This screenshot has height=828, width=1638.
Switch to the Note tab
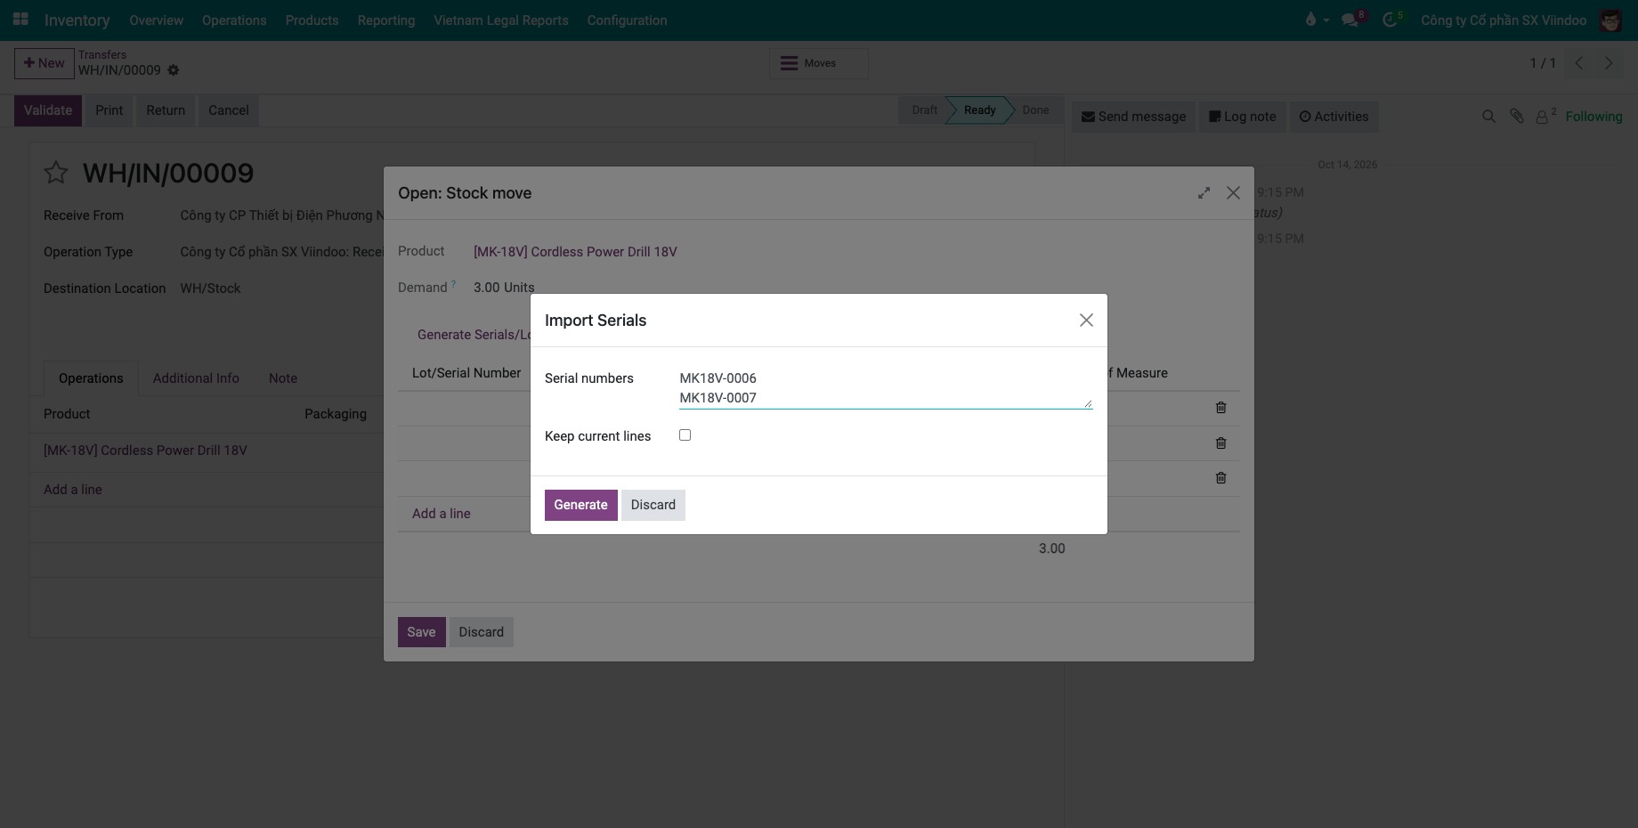[283, 378]
